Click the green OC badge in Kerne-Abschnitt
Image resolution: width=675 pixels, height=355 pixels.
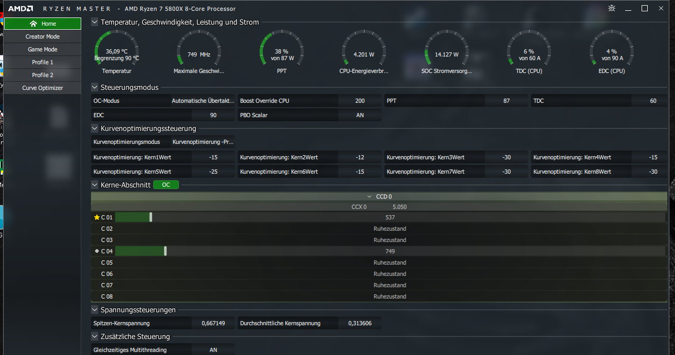point(166,185)
